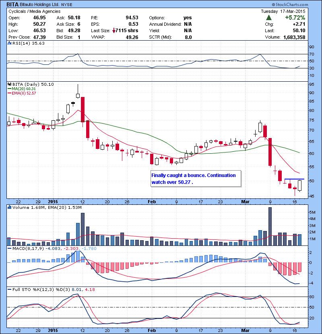Viewport: 322px width, 334px height.
Task: Click the MACD histogram value -1.780
Action: coord(89,248)
